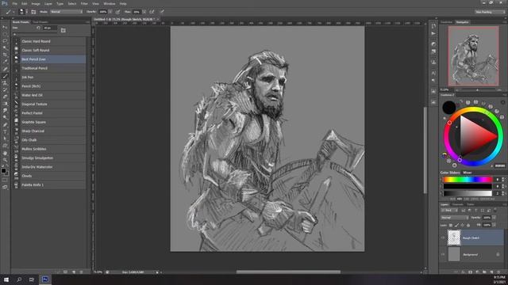The height and width of the screenshot is (285, 508).
Task: Switch to the Mixer tab in Coolorus
Action: point(468,173)
